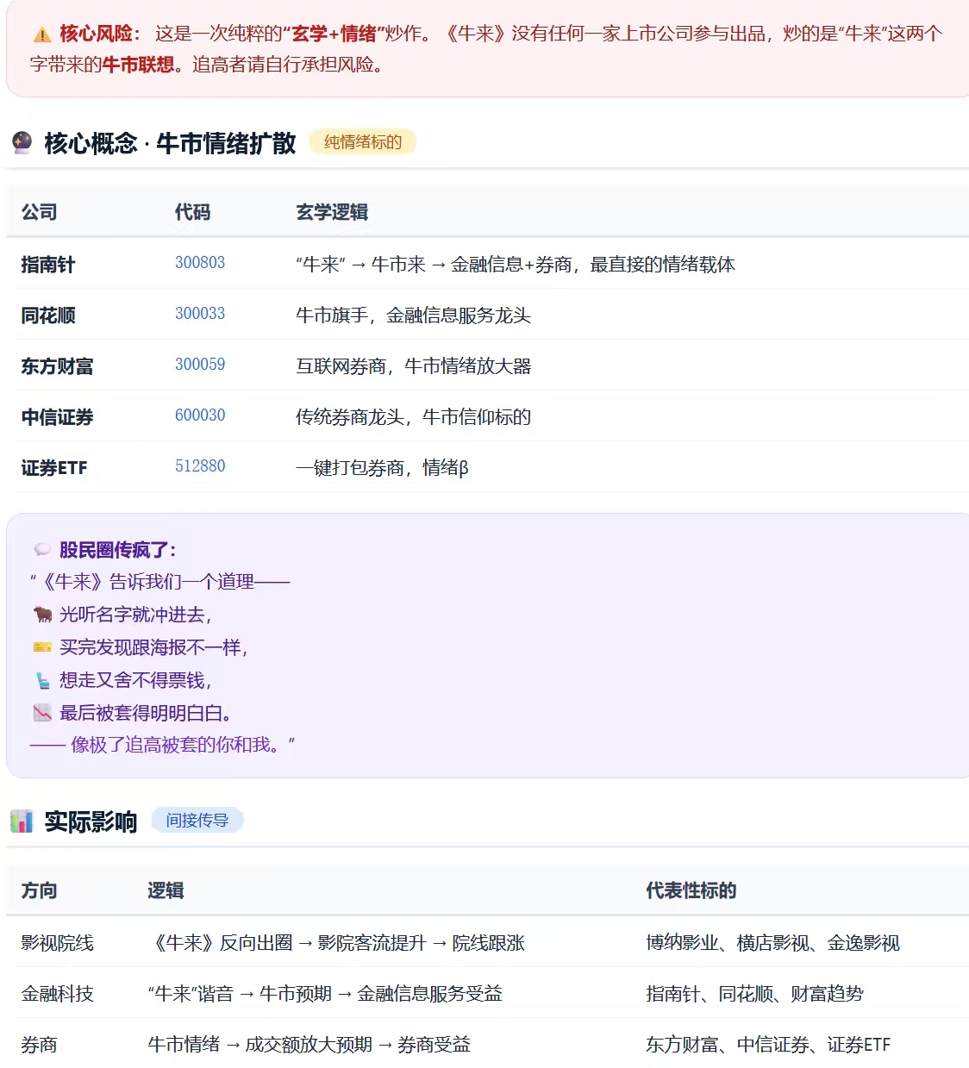Click the 间接传导 tag badge
This screenshot has width=969, height=1068.
tap(197, 821)
